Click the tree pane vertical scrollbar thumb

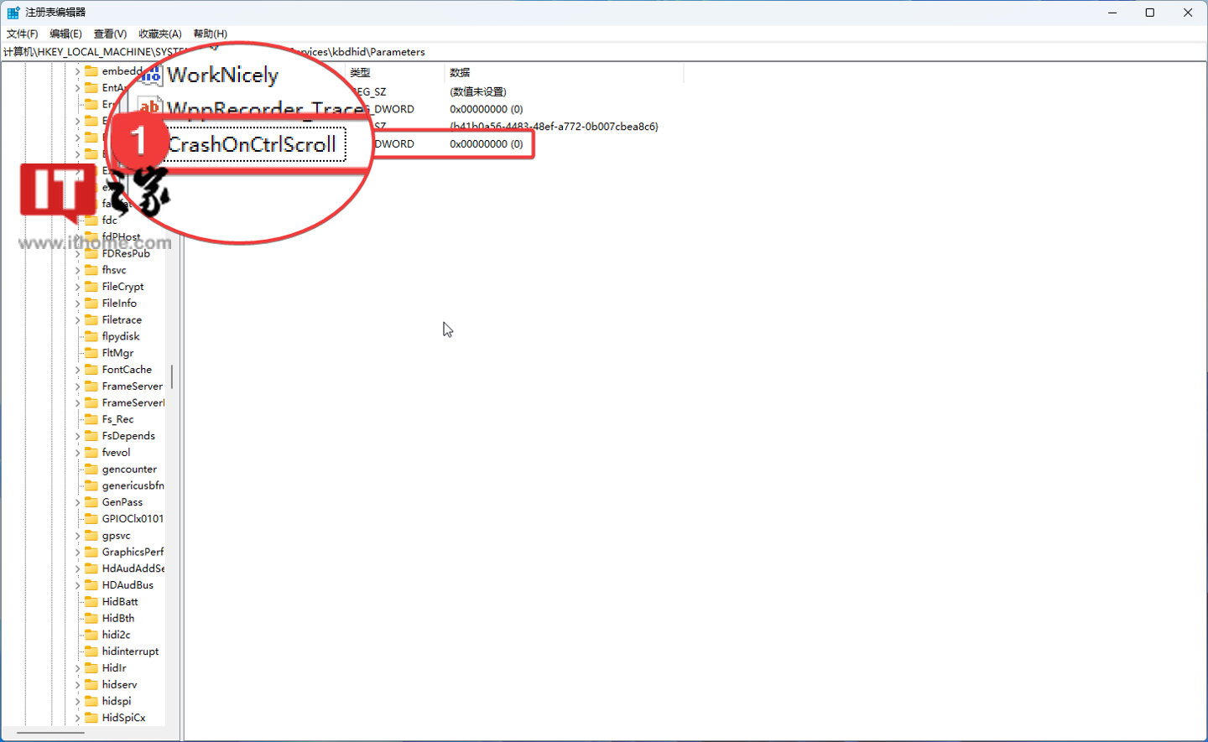[172, 377]
